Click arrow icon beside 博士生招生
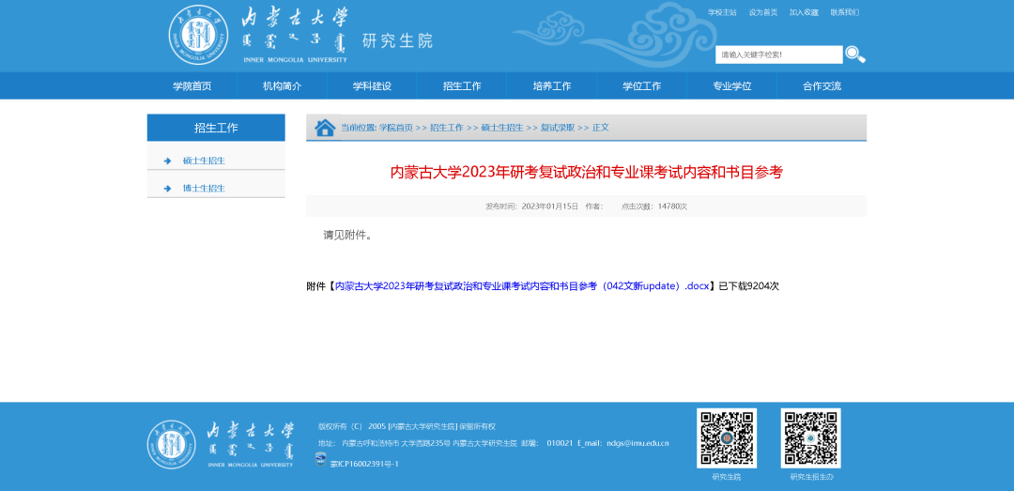Image resolution: width=1014 pixels, height=491 pixels. point(167,189)
